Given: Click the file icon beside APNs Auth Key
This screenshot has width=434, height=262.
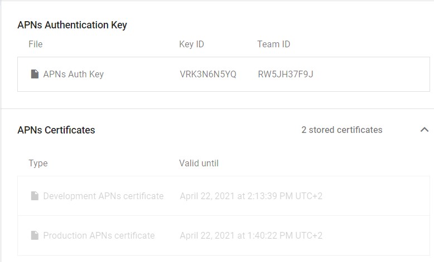Looking at the screenshot, I should [x=35, y=74].
